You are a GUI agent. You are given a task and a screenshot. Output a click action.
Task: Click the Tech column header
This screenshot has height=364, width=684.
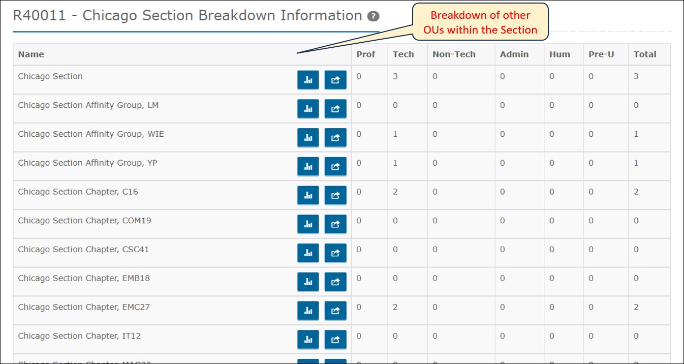tap(403, 54)
